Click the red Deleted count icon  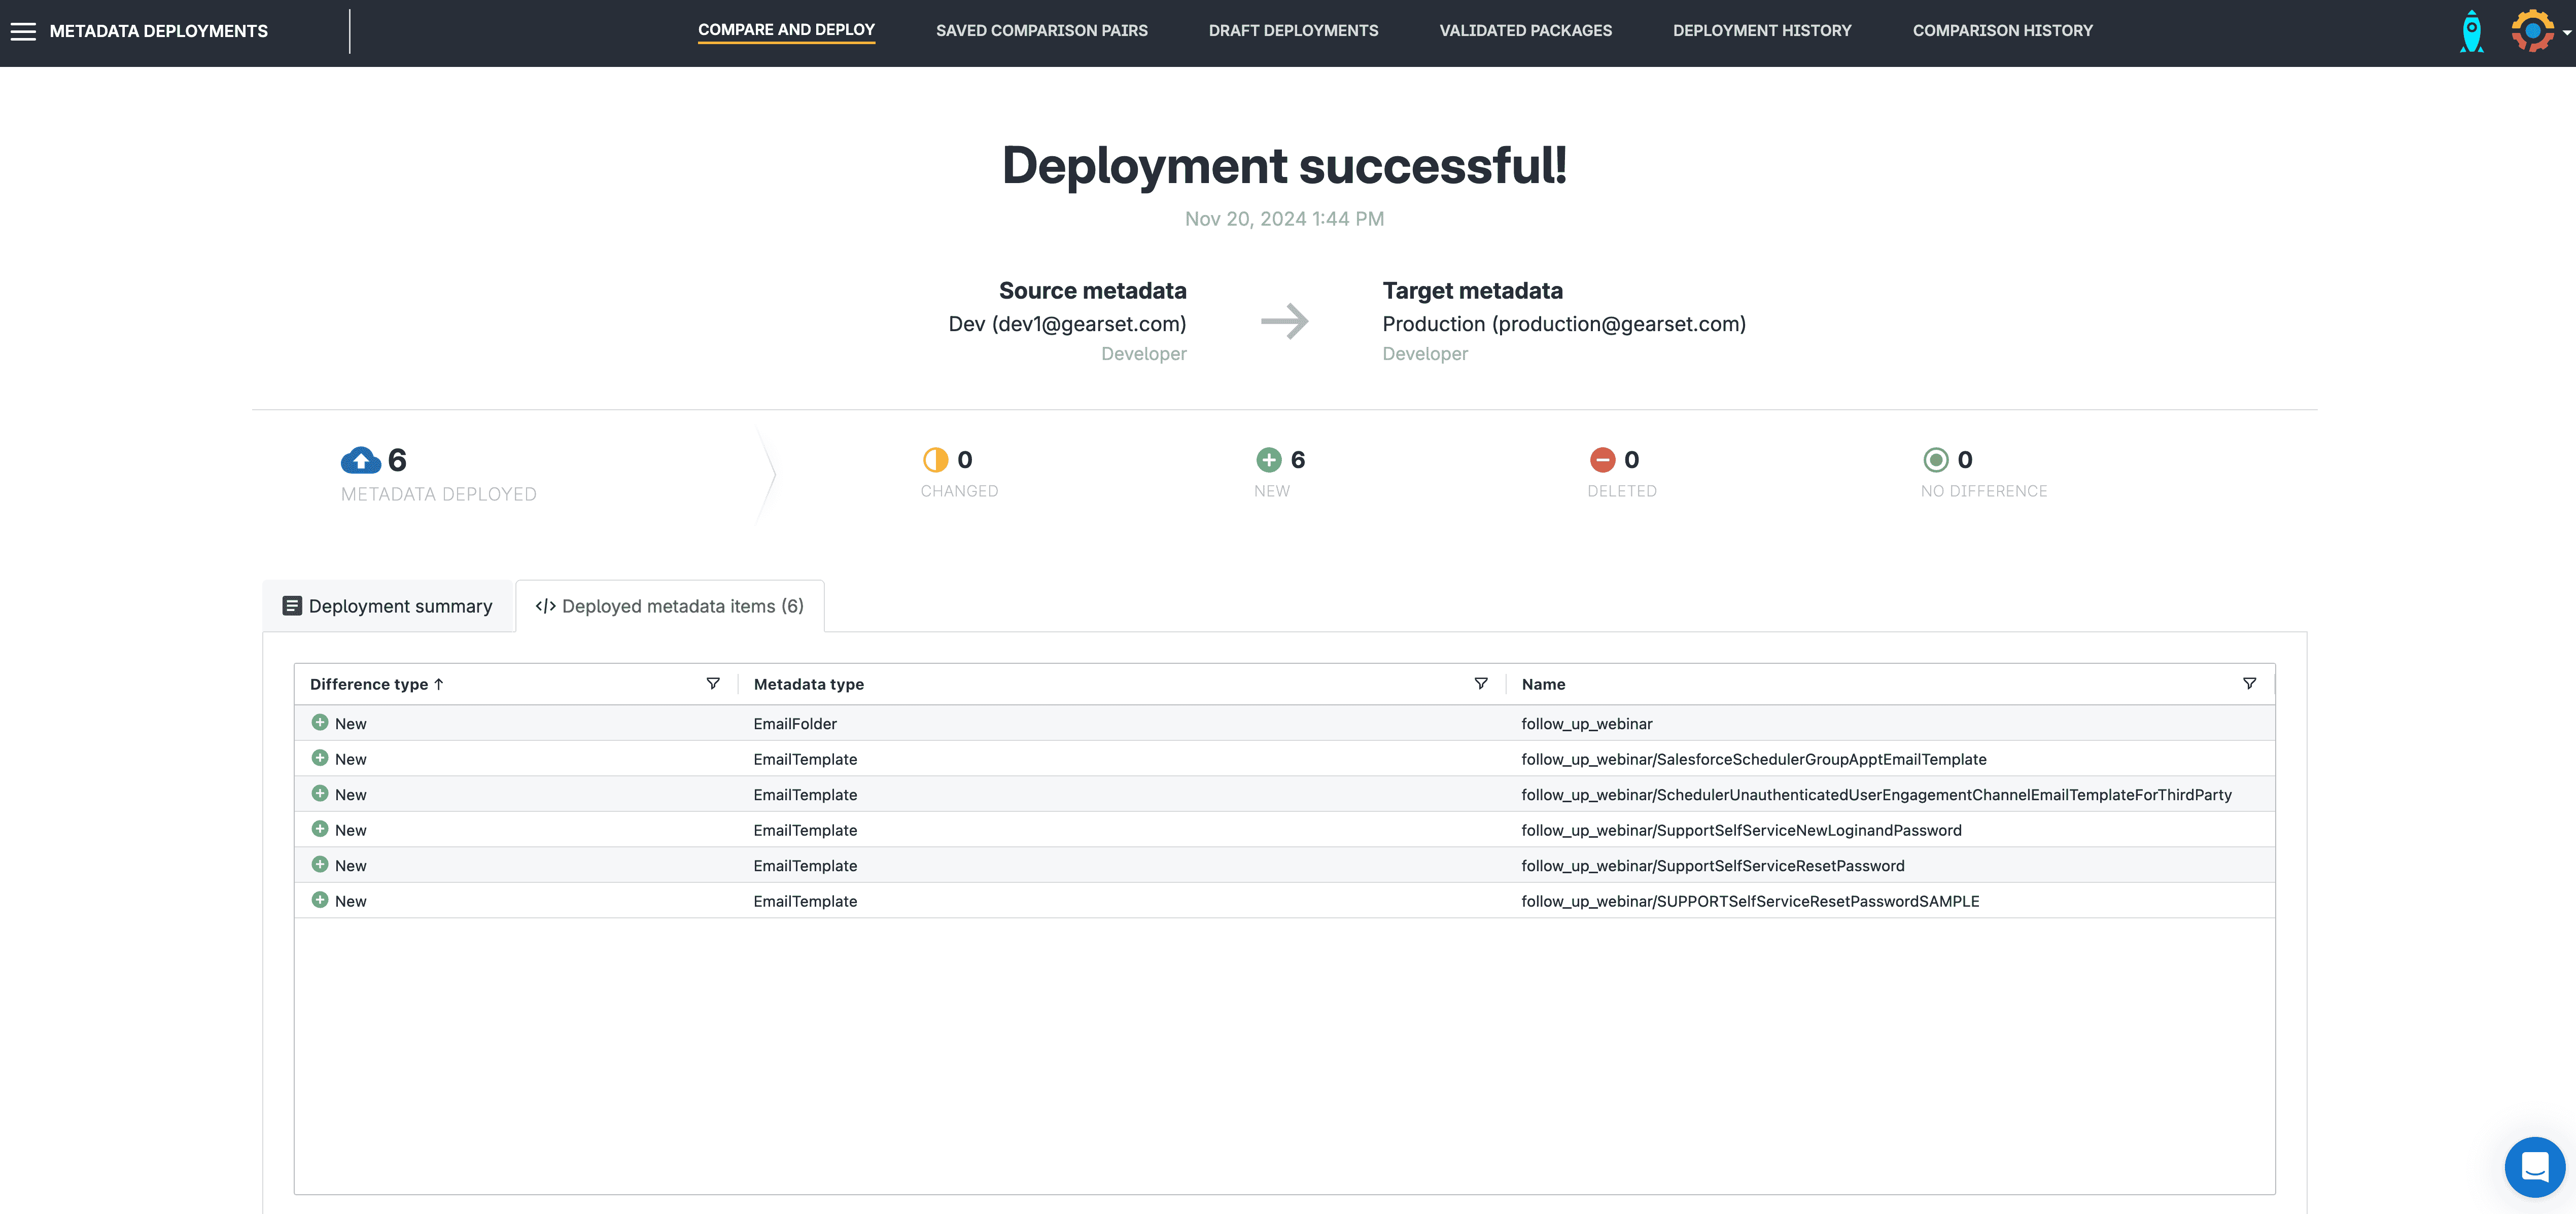point(1602,460)
